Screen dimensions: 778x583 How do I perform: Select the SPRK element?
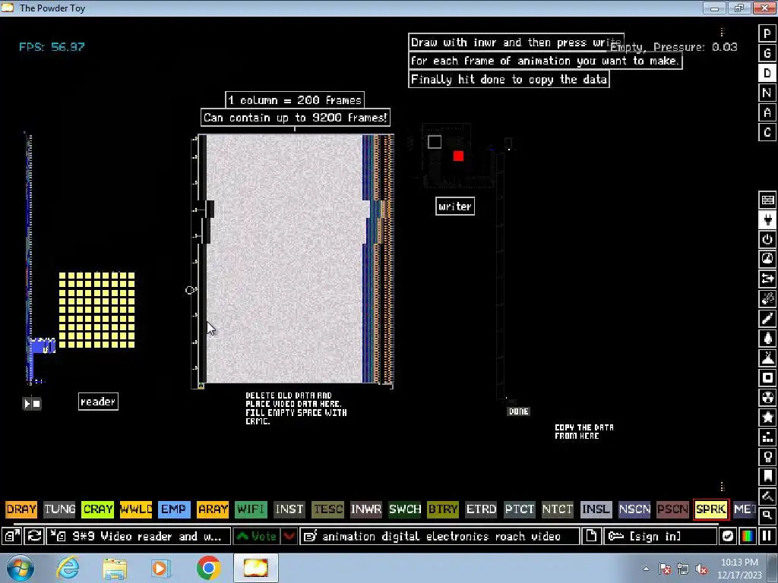pos(711,509)
